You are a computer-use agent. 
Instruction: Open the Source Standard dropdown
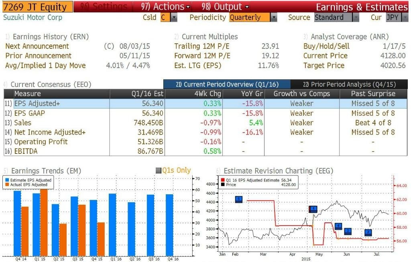point(356,18)
